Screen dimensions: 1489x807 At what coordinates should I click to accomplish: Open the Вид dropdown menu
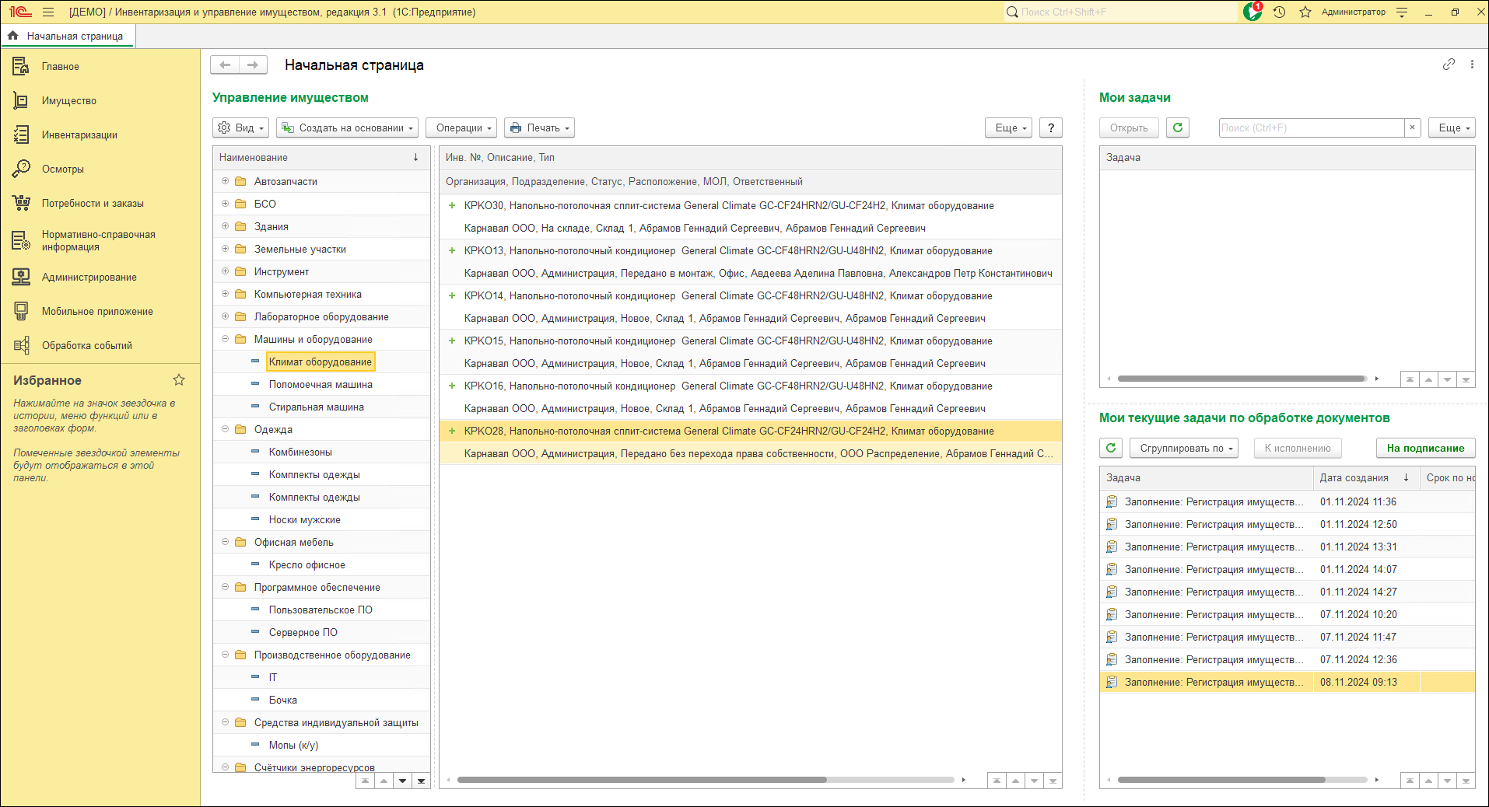pyautogui.click(x=240, y=128)
